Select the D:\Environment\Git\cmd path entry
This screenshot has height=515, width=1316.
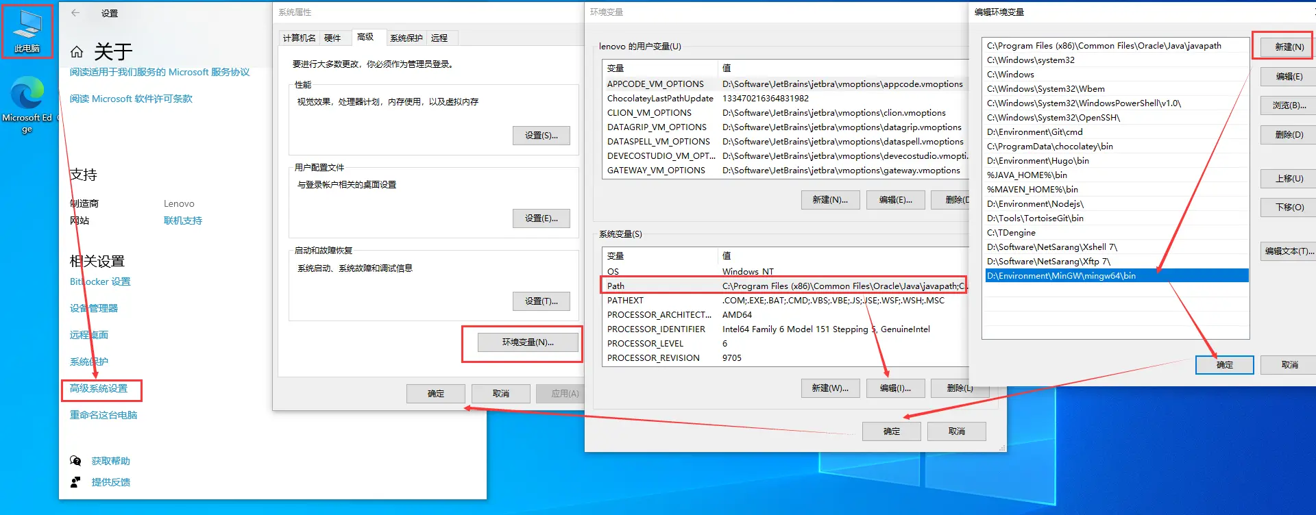[x=1116, y=132]
